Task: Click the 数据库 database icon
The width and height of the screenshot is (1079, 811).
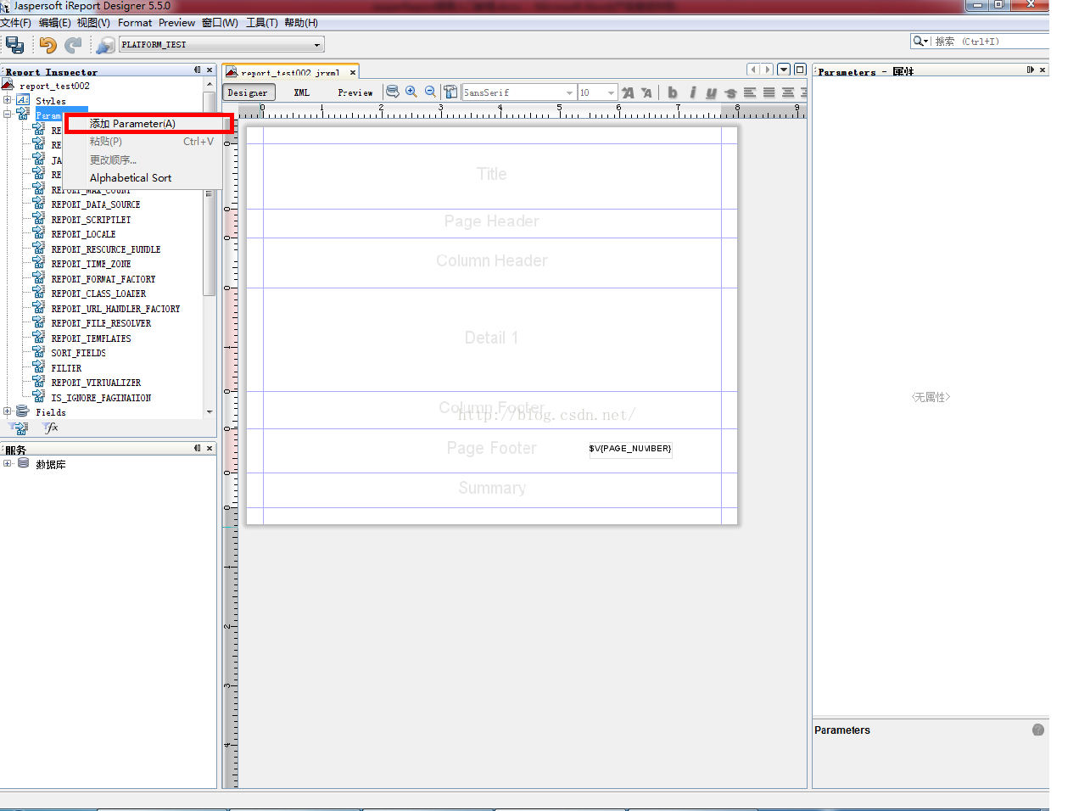Action: coord(23,463)
